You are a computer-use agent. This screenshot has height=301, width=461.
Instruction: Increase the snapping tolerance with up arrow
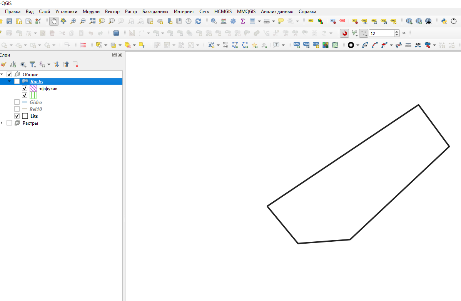tap(397, 32)
